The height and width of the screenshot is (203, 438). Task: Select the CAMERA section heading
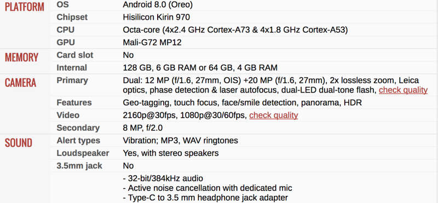pos(20,83)
